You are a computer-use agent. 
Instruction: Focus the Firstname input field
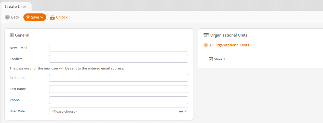point(118,78)
